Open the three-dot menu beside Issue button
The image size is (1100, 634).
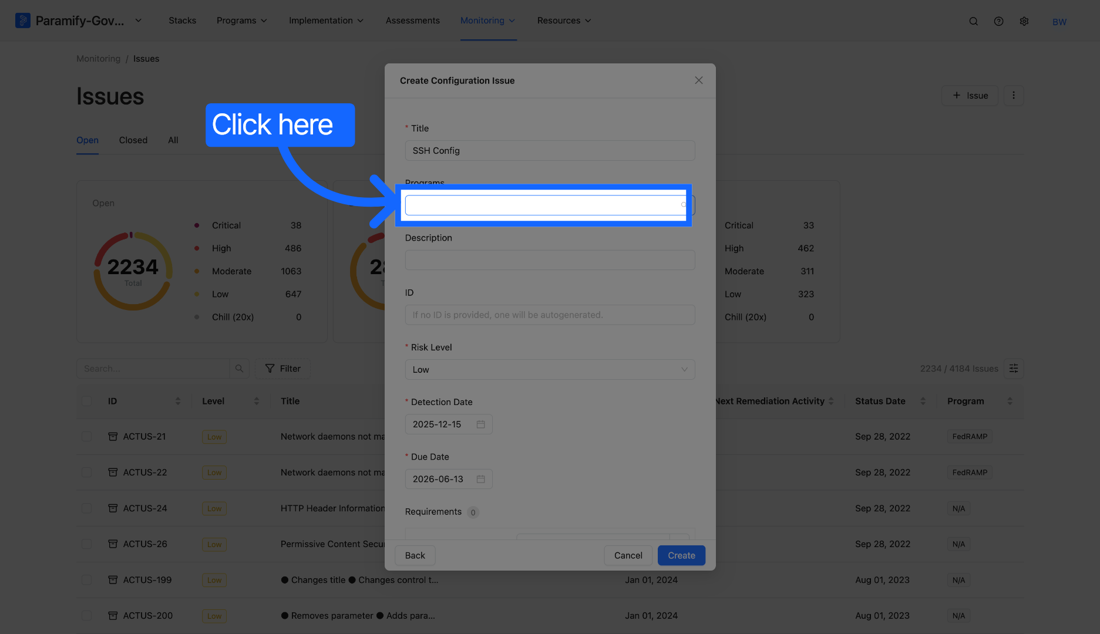tap(1014, 95)
